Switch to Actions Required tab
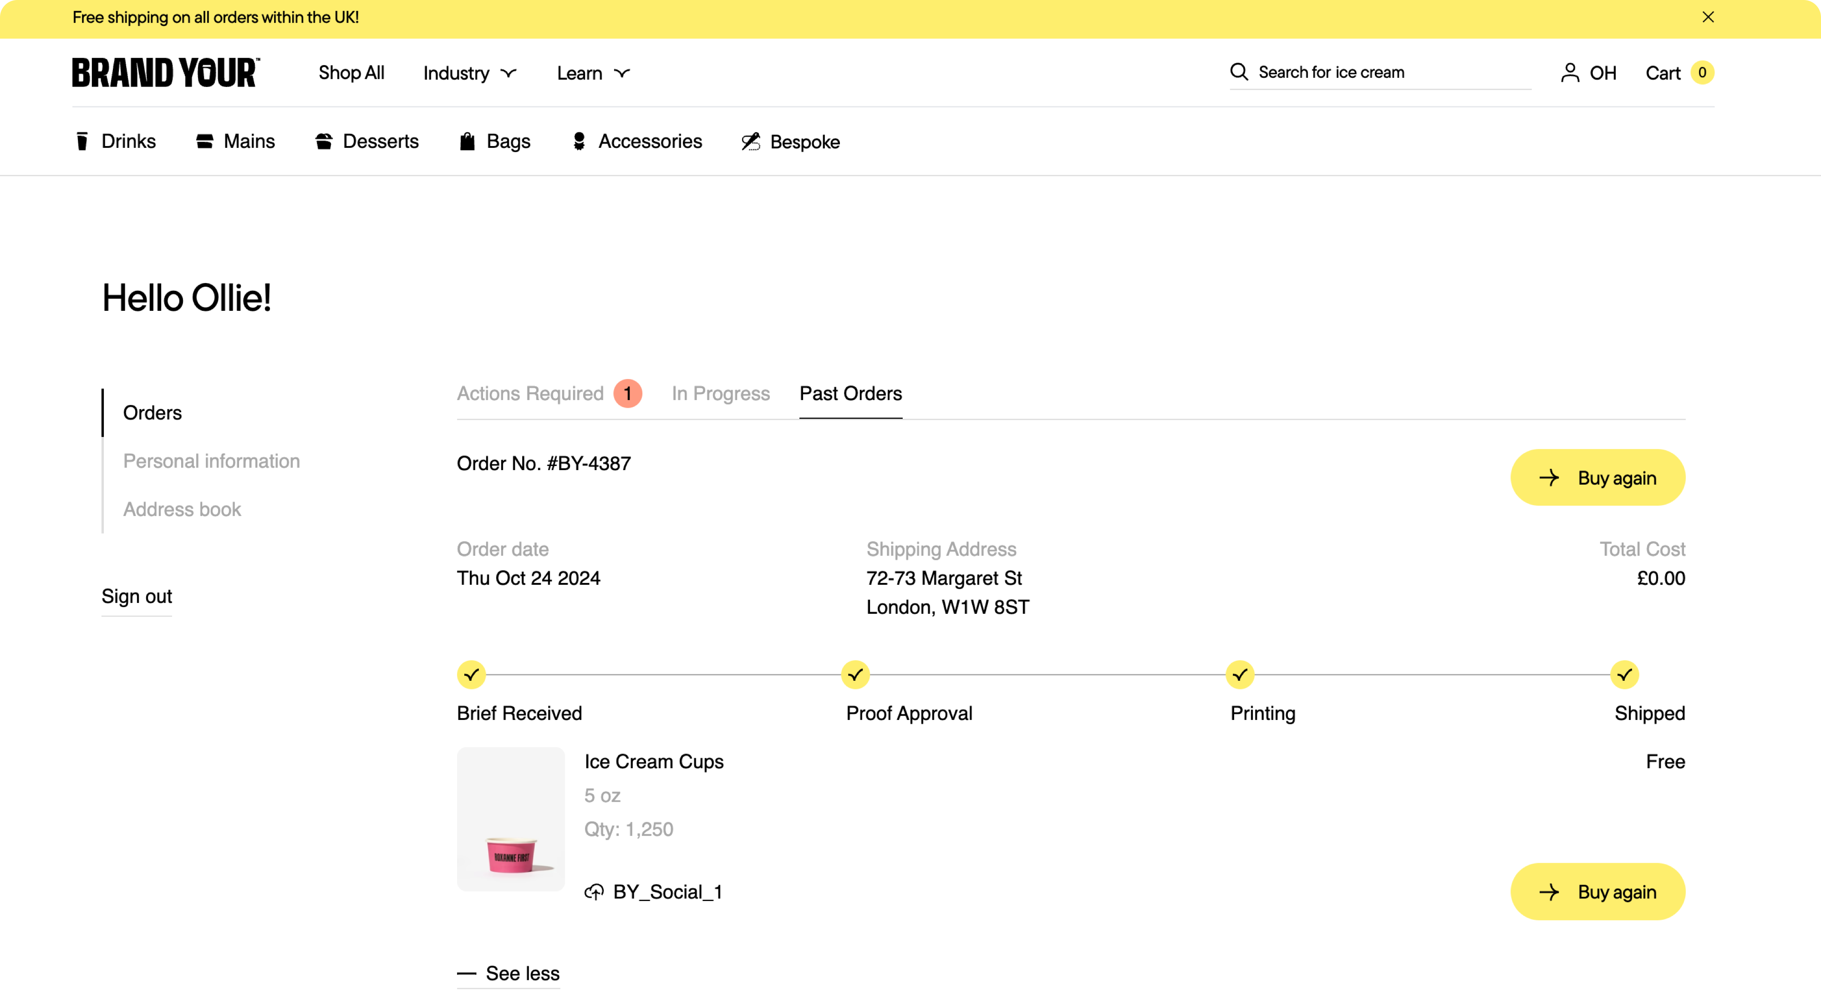 click(530, 394)
